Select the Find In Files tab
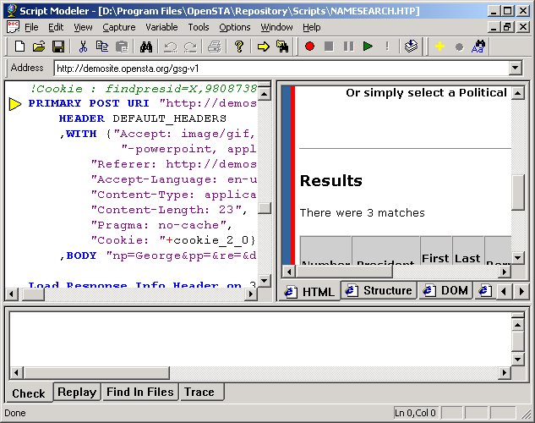The image size is (535, 423). 140,392
